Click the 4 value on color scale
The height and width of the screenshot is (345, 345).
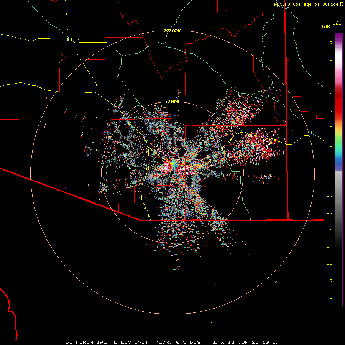(x=331, y=94)
